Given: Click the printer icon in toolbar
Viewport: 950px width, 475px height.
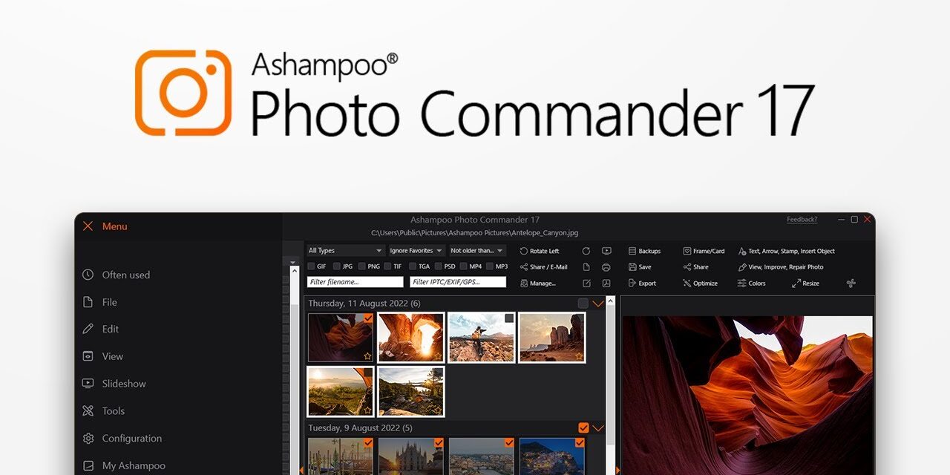Looking at the screenshot, I should (x=606, y=267).
